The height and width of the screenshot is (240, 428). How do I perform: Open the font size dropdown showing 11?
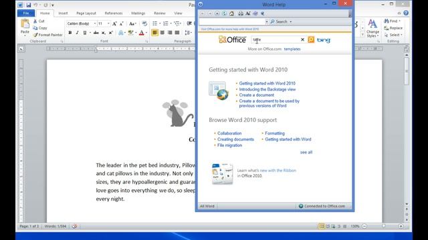click(108, 24)
